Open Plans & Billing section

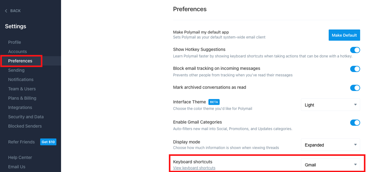[x=22, y=98]
